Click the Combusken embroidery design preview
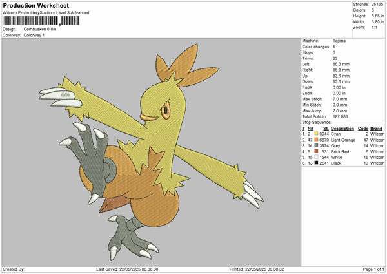387x274 pixels. [151, 152]
